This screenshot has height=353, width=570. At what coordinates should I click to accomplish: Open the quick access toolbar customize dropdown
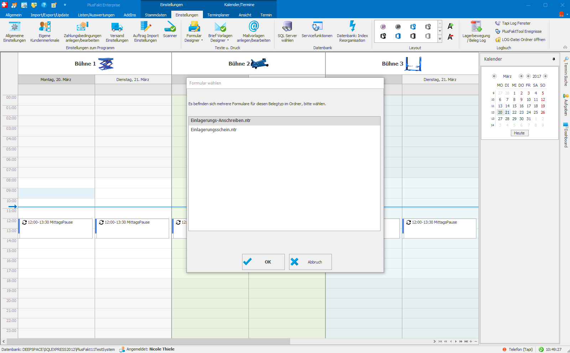click(x=65, y=5)
